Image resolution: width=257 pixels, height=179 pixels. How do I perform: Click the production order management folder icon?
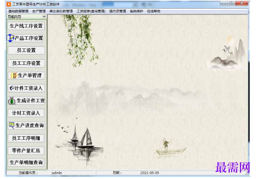[x=14, y=75]
